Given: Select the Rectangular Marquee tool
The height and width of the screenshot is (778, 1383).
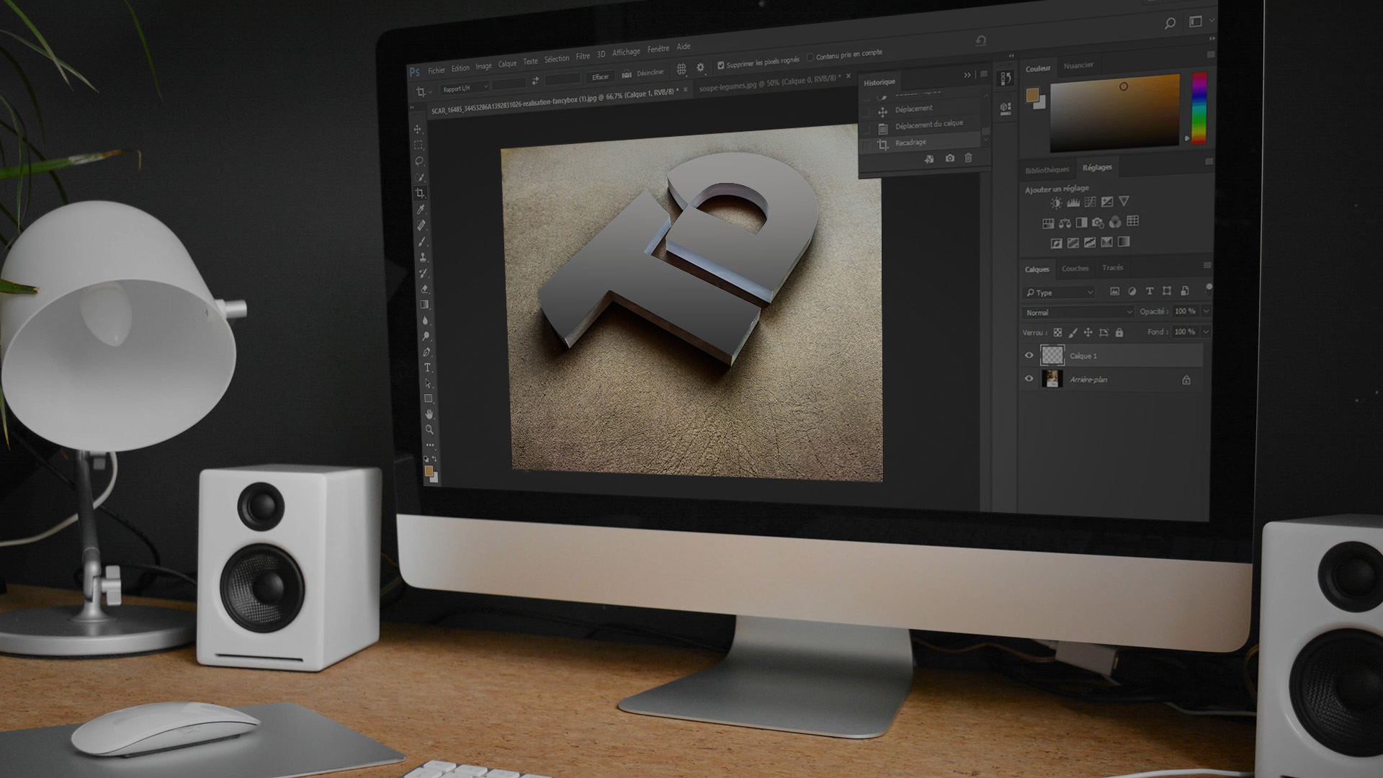Looking at the screenshot, I should click(419, 145).
